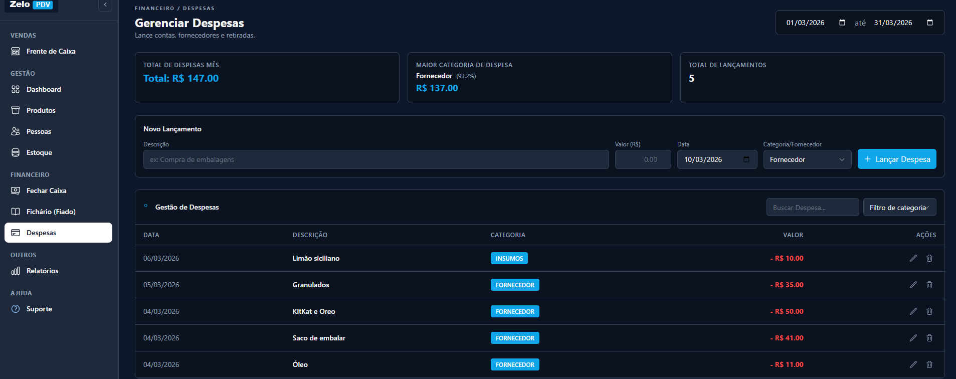Click the Descrição input field
Image resolution: width=956 pixels, height=379 pixels.
point(376,159)
